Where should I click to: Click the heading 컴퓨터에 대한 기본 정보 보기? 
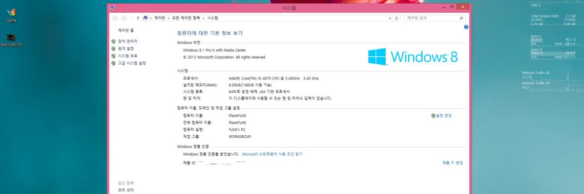coord(210,33)
